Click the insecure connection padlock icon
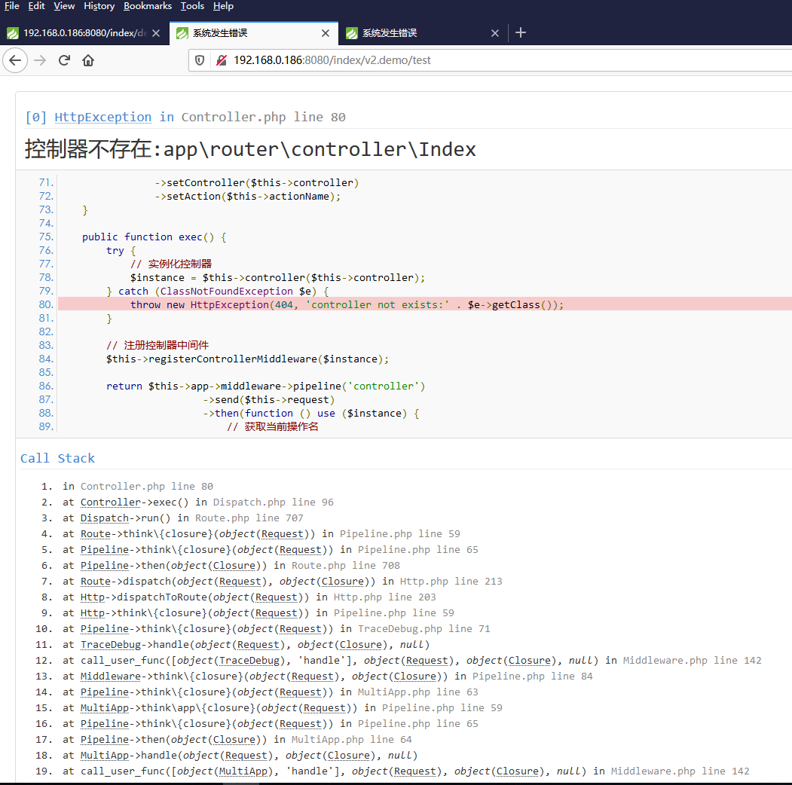Screen dimensions: 792x785 tap(221, 60)
